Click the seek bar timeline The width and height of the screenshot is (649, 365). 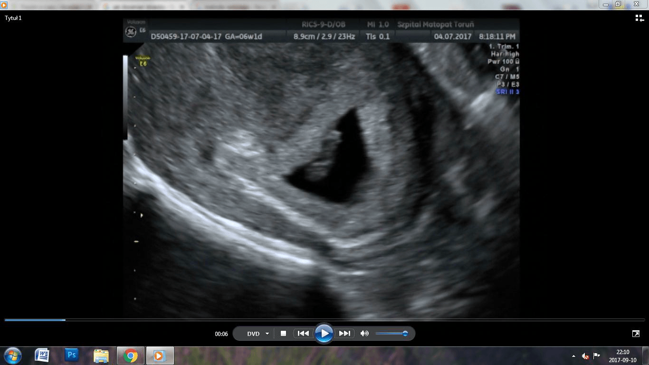tap(324, 320)
